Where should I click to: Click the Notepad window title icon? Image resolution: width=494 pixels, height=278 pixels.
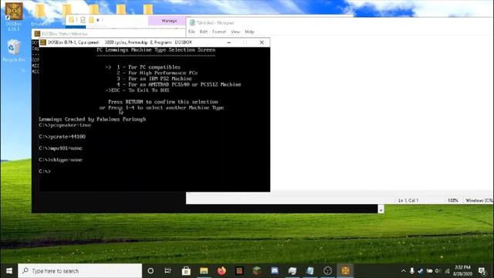pos(192,22)
